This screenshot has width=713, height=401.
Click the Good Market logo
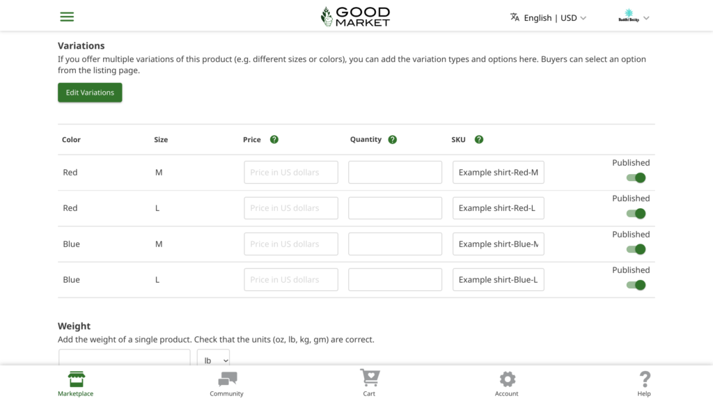[355, 17]
